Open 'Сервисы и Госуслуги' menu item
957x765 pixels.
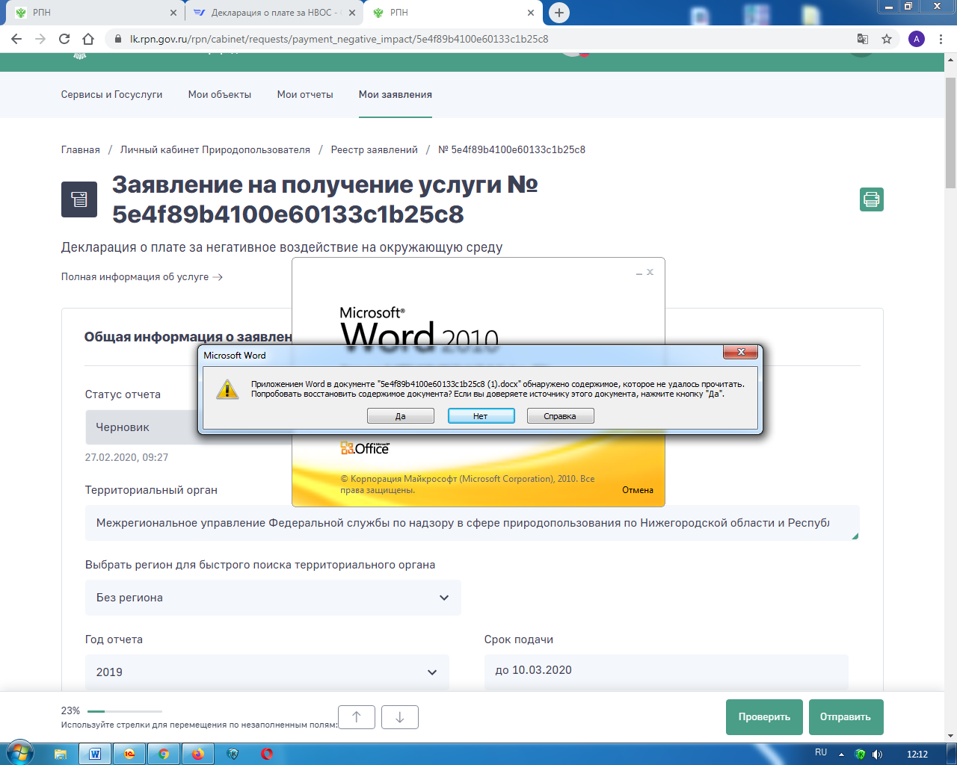[111, 95]
